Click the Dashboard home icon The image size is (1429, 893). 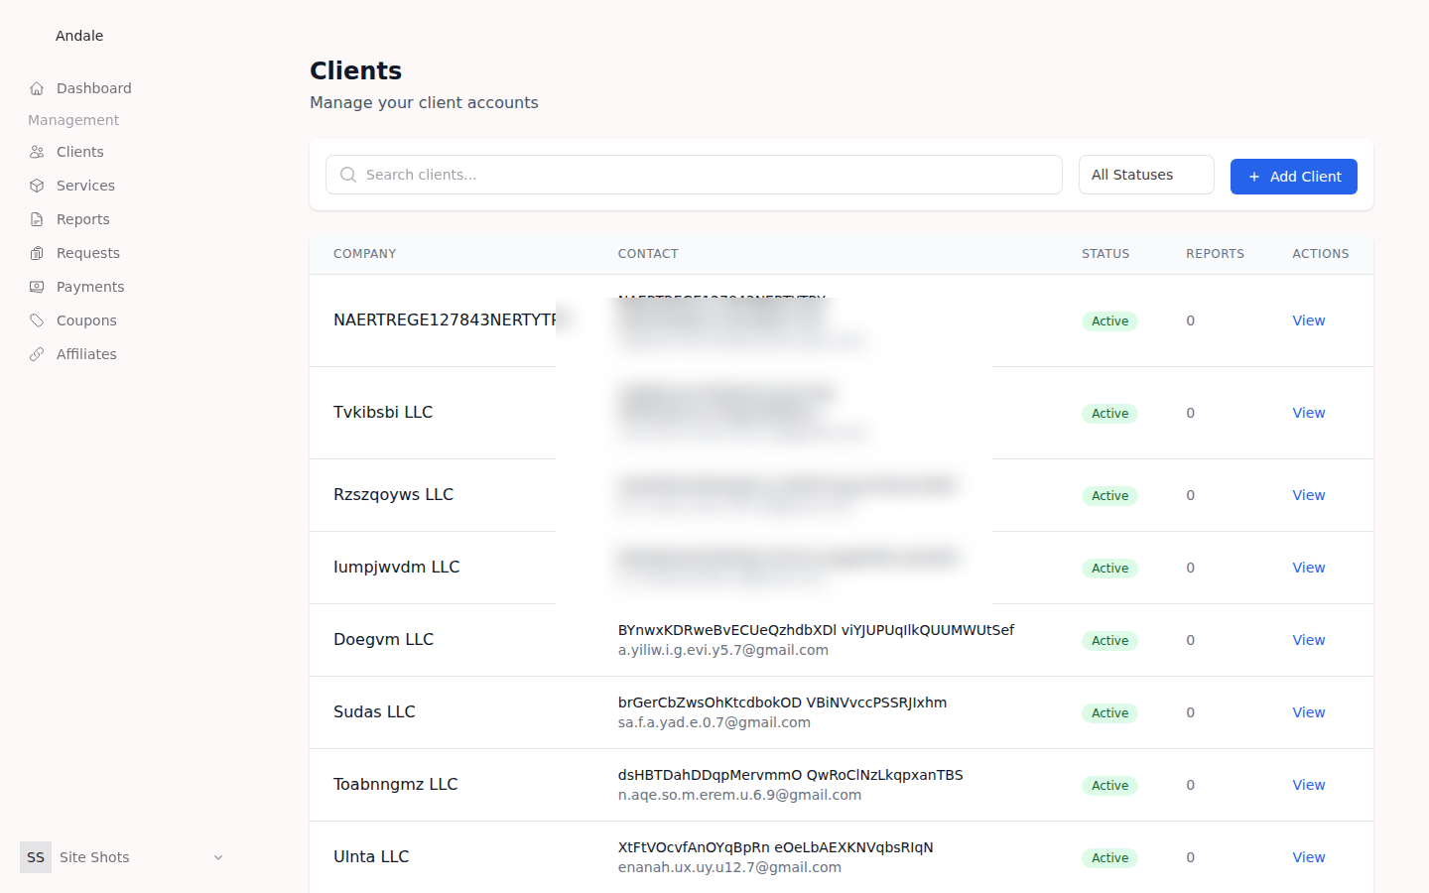click(37, 88)
